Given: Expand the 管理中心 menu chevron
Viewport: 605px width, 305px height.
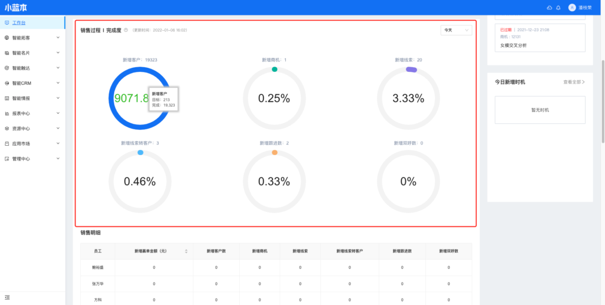Looking at the screenshot, I should [x=58, y=159].
